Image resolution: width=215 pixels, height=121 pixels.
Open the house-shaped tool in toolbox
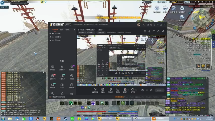tap(62, 94)
